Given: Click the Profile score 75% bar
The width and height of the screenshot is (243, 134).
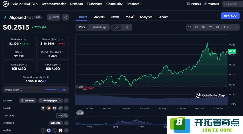Looking at the screenshot, I should [53, 90].
